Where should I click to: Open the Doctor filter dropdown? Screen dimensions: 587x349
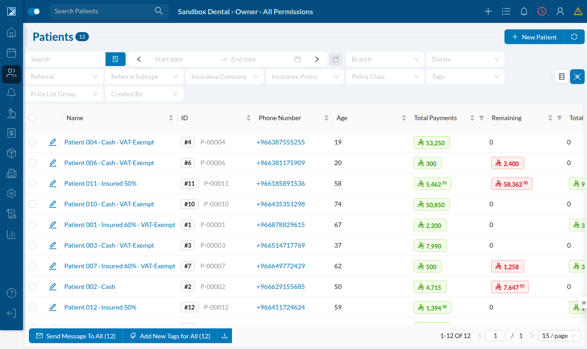click(x=465, y=59)
